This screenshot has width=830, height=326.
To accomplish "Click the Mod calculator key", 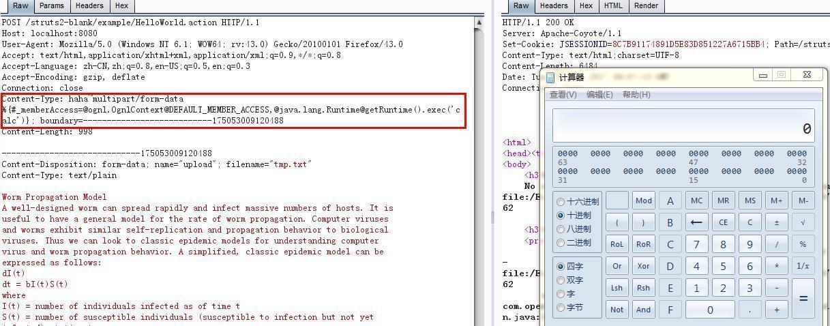I will pyautogui.click(x=643, y=201).
